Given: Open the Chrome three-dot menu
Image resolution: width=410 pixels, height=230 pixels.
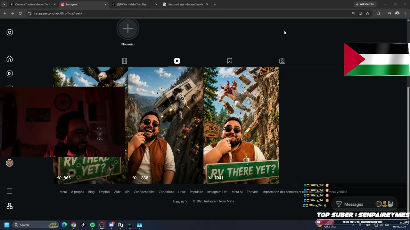Looking at the screenshot, I should click(405, 13).
